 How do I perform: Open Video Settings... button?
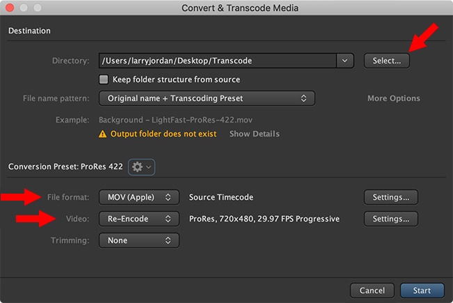(391, 219)
